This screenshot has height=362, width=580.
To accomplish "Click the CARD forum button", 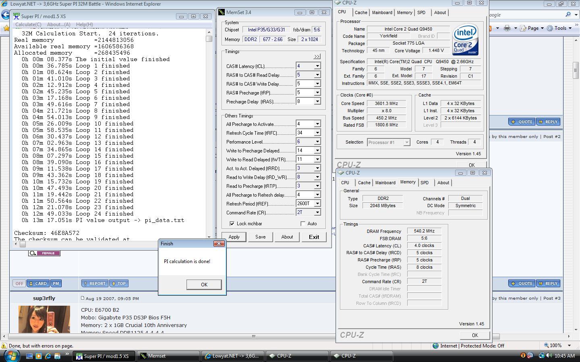I will (38, 284).
